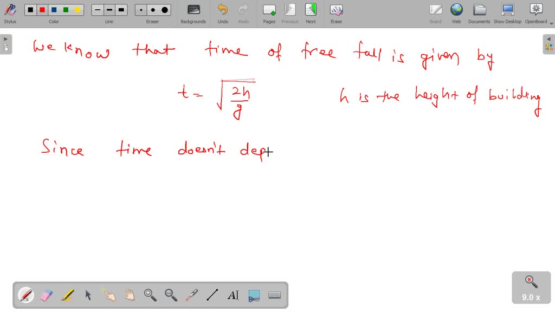Pick the blue color swatch

click(x=54, y=9)
